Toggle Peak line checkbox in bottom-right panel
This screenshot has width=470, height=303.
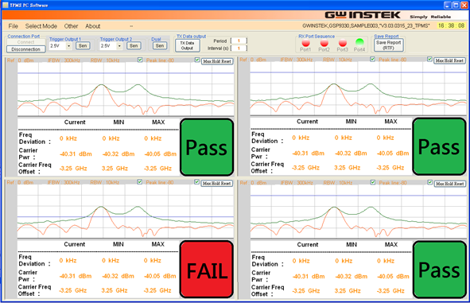[373, 182]
